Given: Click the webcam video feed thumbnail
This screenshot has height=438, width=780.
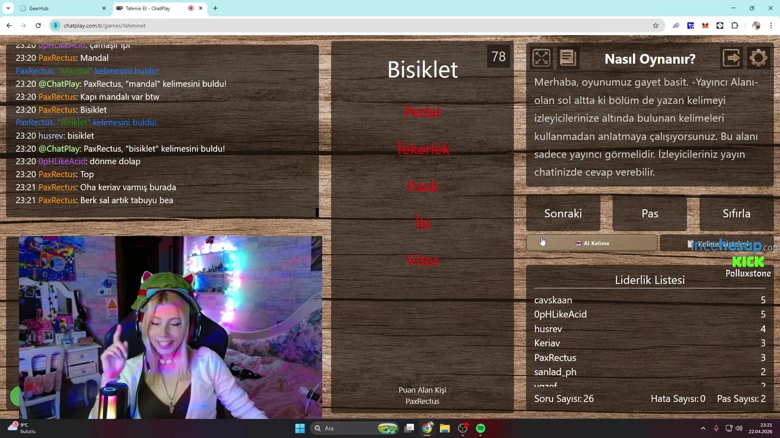Looking at the screenshot, I should (170, 327).
